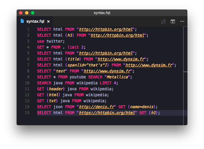Open the httpbin.org/html link on line 1
Viewport: 204px width, 149px height.
[106, 30]
